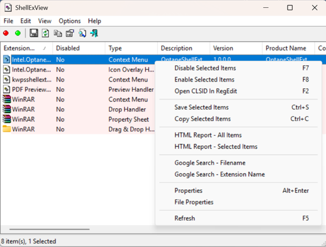
Task: Select Google Search - Filename
Action: coord(238,162)
